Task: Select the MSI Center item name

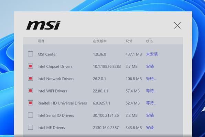Action: (x=47, y=54)
